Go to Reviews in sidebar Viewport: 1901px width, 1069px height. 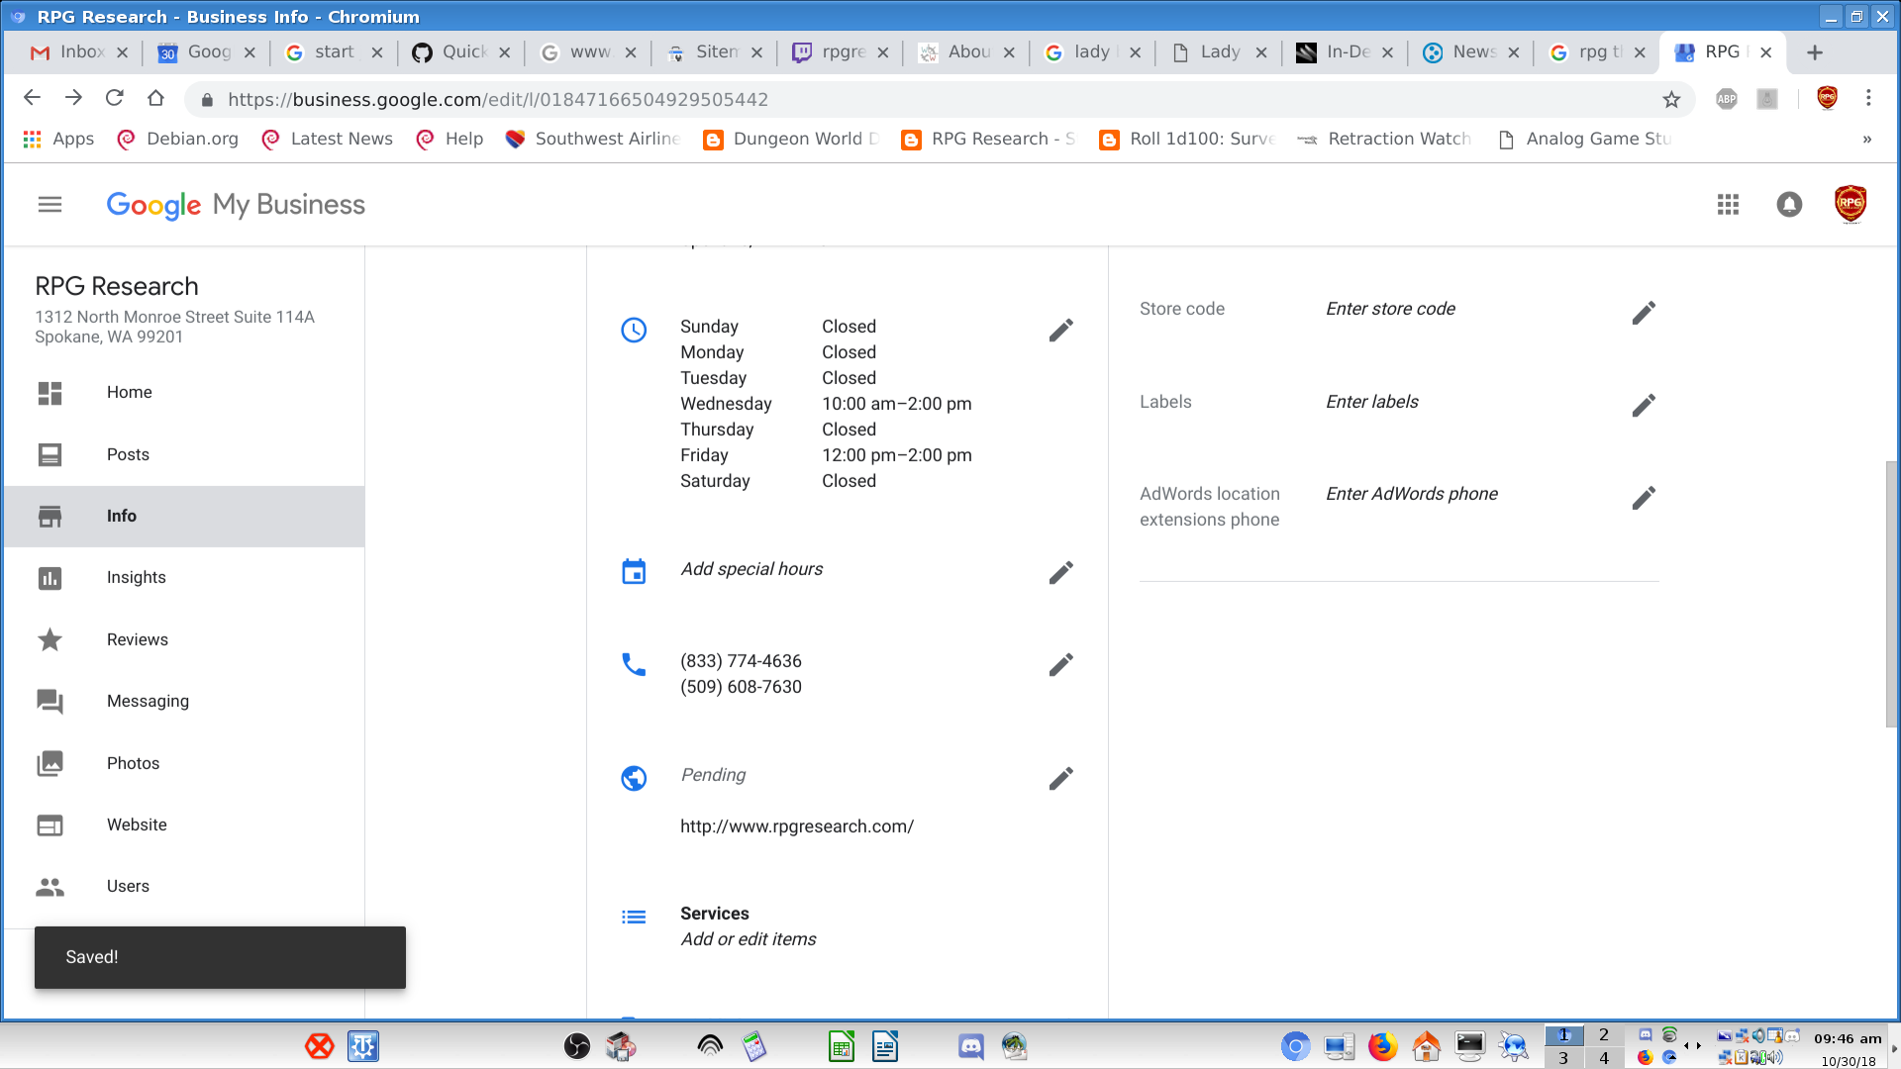(x=138, y=639)
